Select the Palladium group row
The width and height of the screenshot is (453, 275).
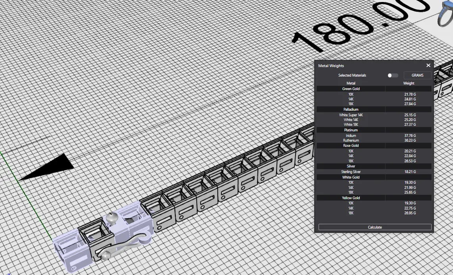(x=351, y=109)
